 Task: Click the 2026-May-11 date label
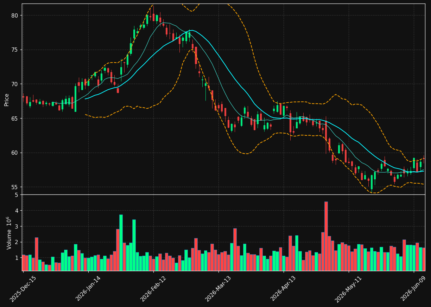[348, 289]
